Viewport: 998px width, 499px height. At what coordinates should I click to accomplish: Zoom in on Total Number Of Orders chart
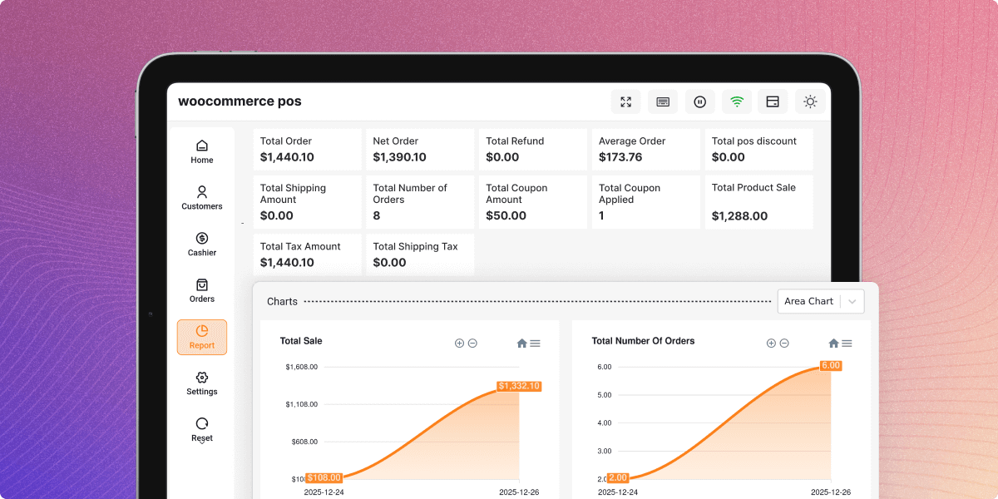(x=771, y=343)
